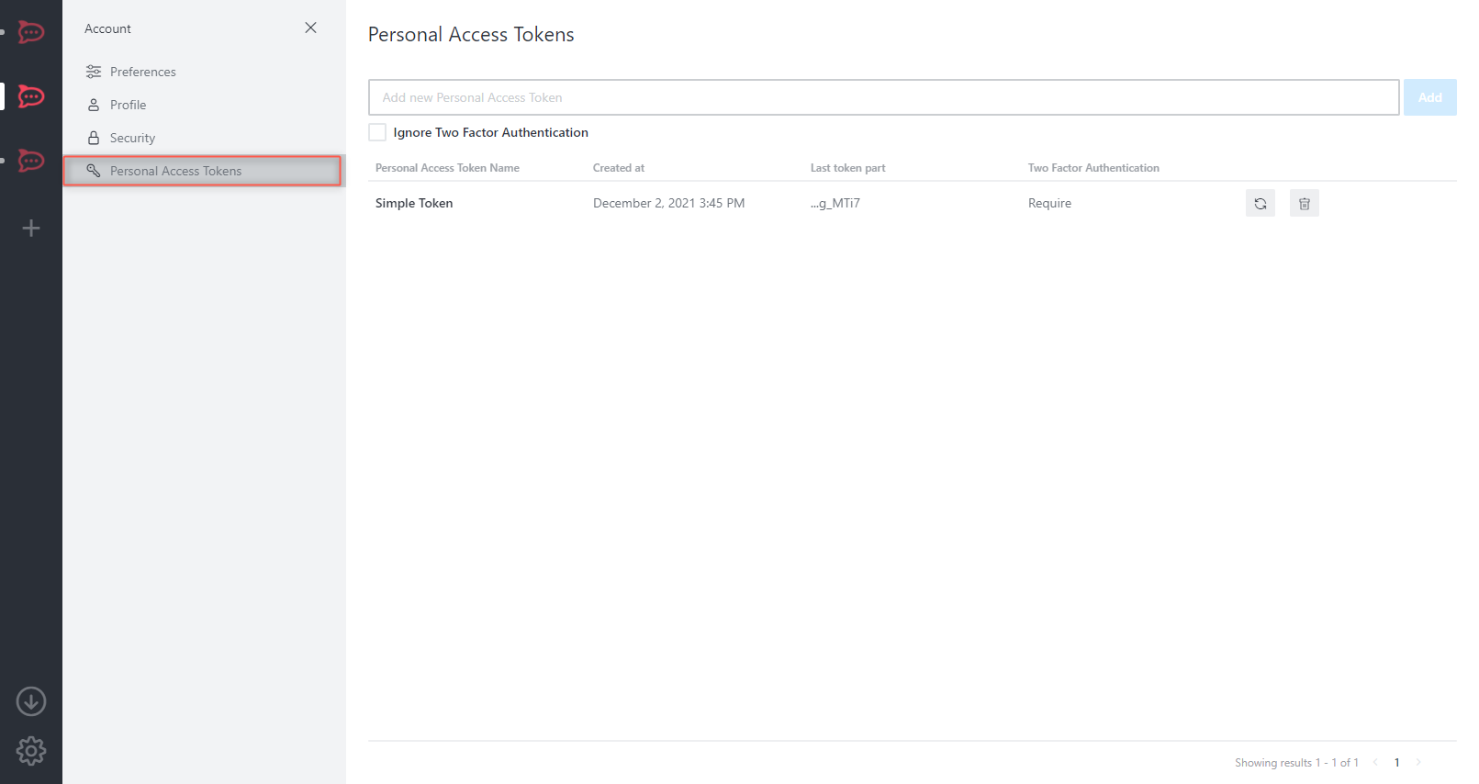Screen dimensions: 1479x784
Task: Go to previous results page arrow
Action: click(1375, 762)
